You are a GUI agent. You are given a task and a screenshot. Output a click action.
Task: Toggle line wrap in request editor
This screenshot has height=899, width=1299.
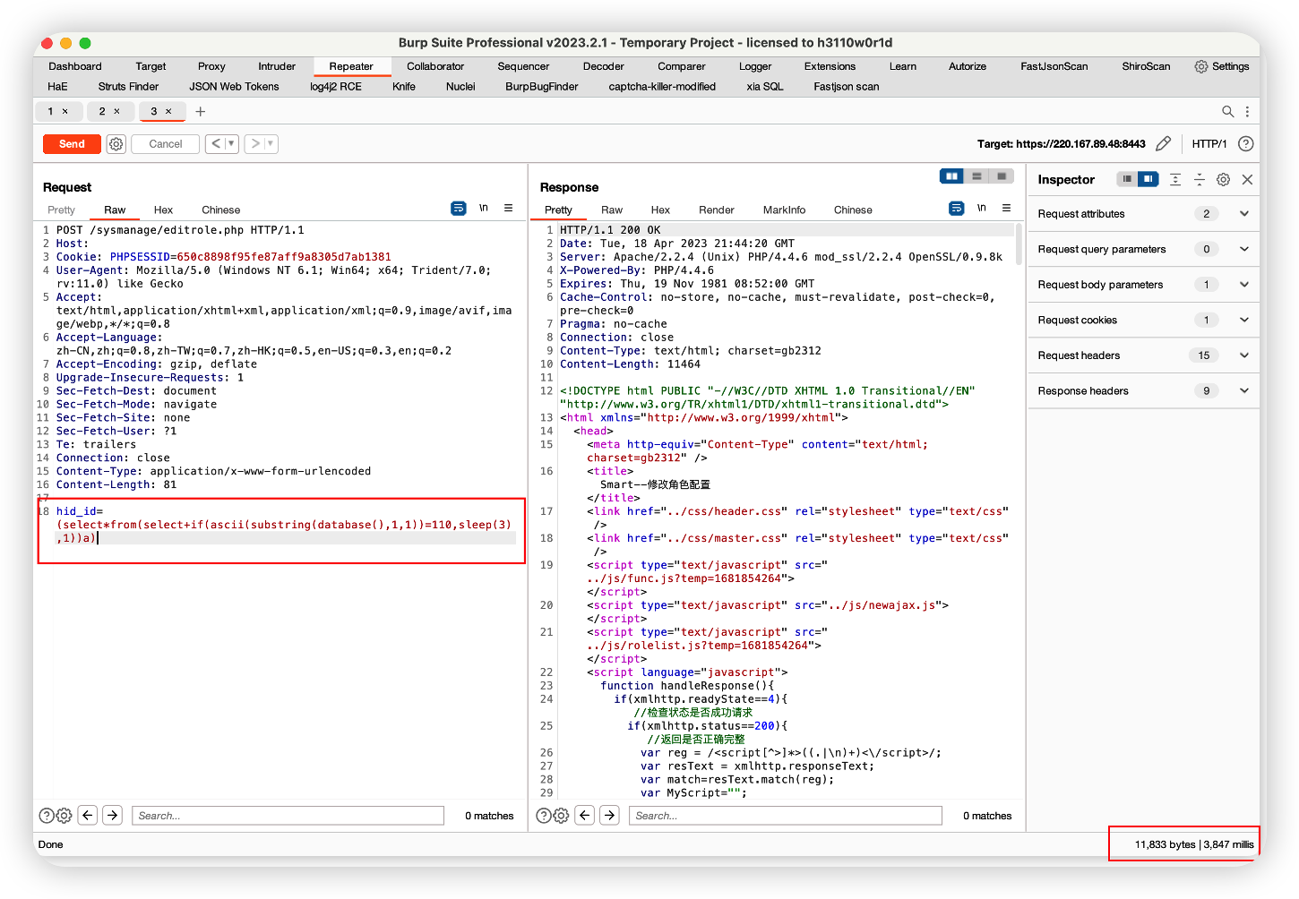[459, 208]
